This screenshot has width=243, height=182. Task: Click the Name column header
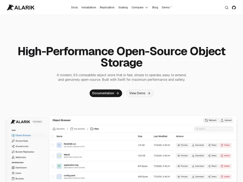[x=59, y=136]
